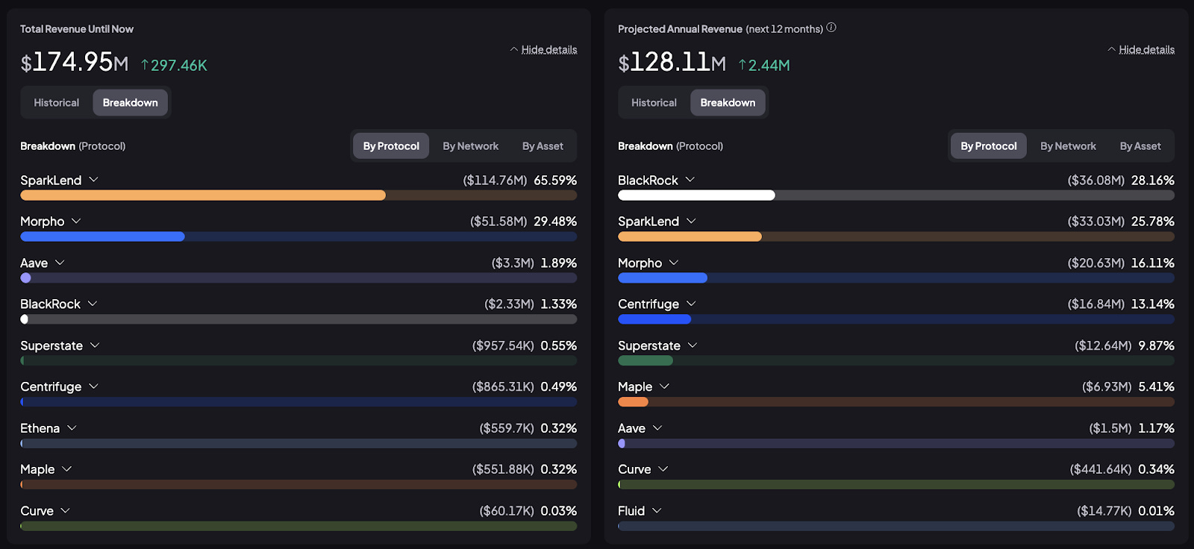Select Breakdown tab in Total Revenue panel
The image size is (1194, 549).
click(x=131, y=102)
